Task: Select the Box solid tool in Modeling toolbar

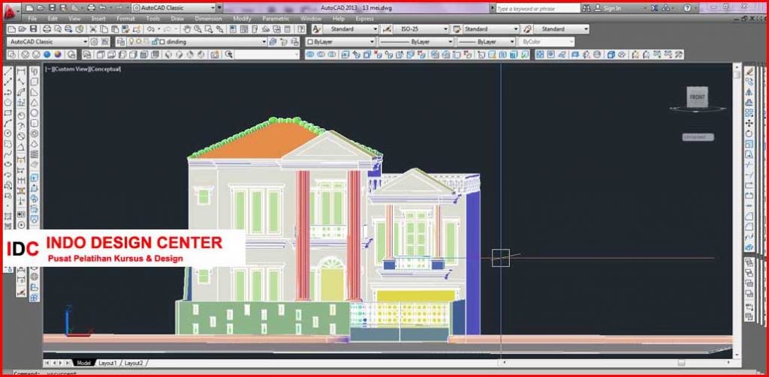Action: click(x=35, y=81)
